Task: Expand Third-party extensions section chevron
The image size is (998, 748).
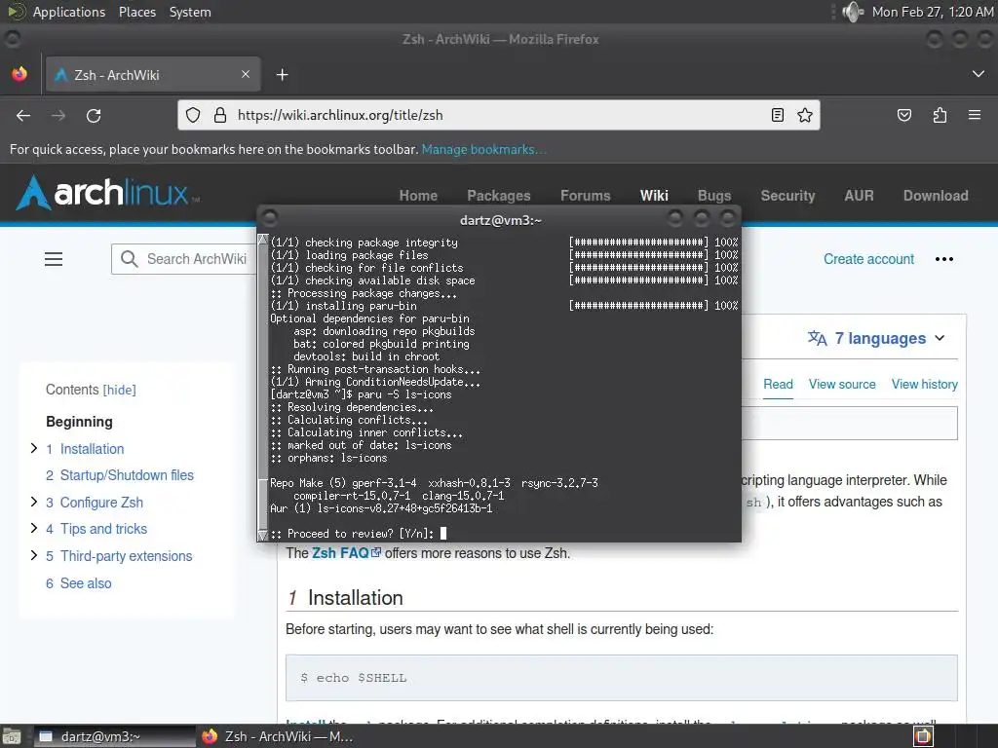Action: [34, 555]
